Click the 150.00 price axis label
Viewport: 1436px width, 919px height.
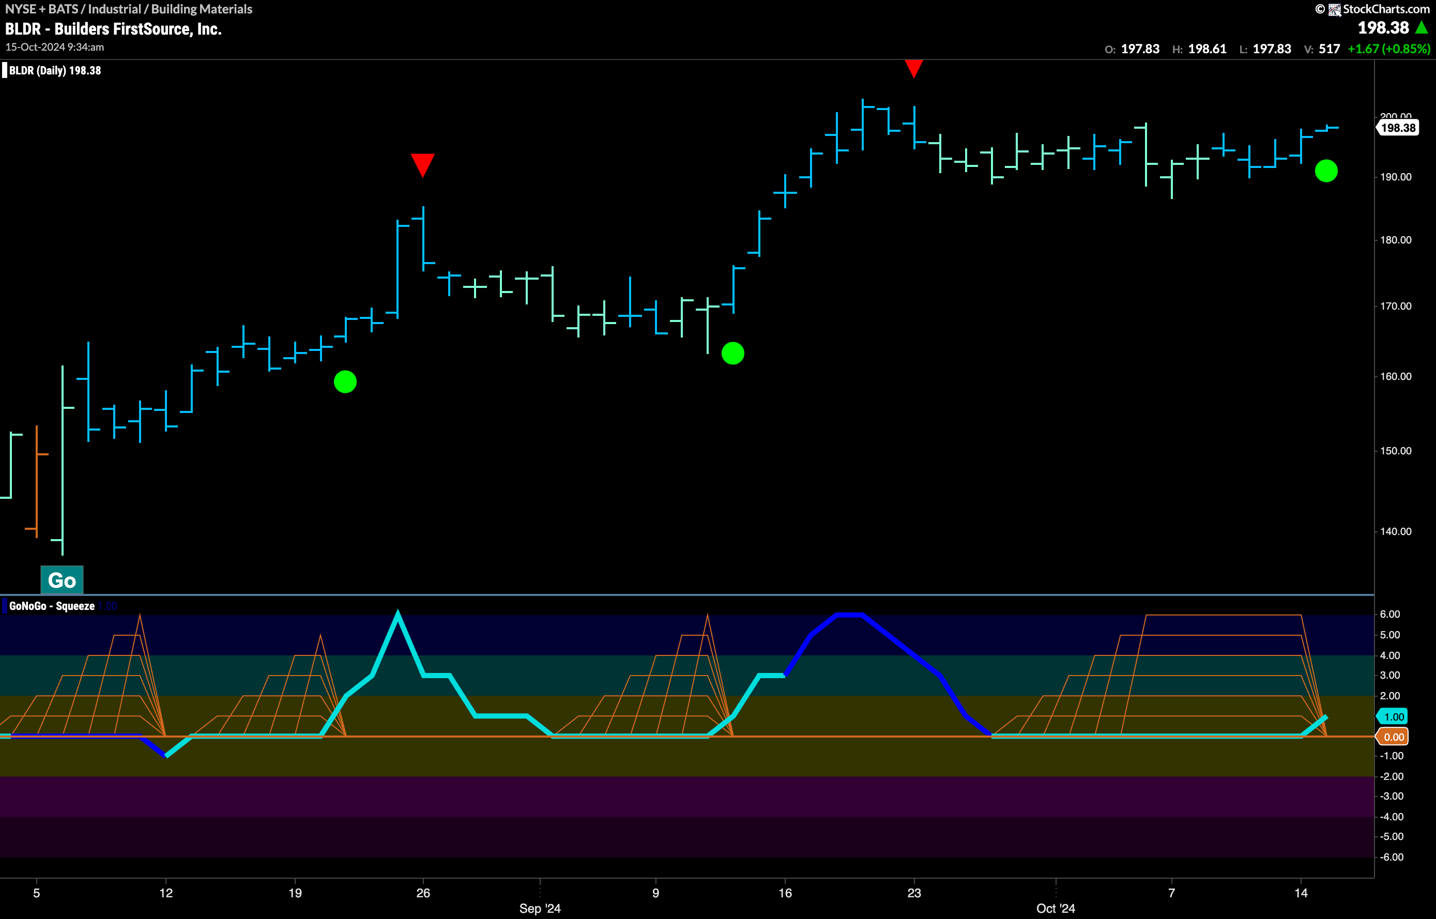point(1395,451)
